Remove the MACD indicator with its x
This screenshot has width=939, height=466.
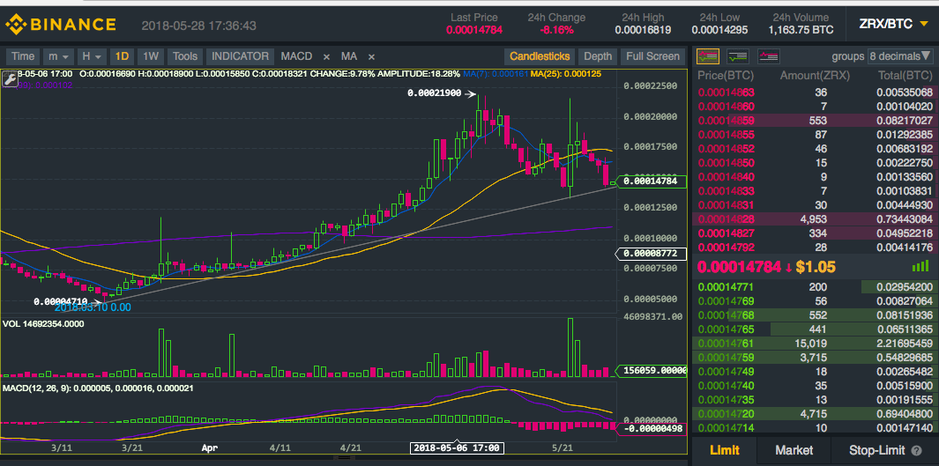coord(326,57)
